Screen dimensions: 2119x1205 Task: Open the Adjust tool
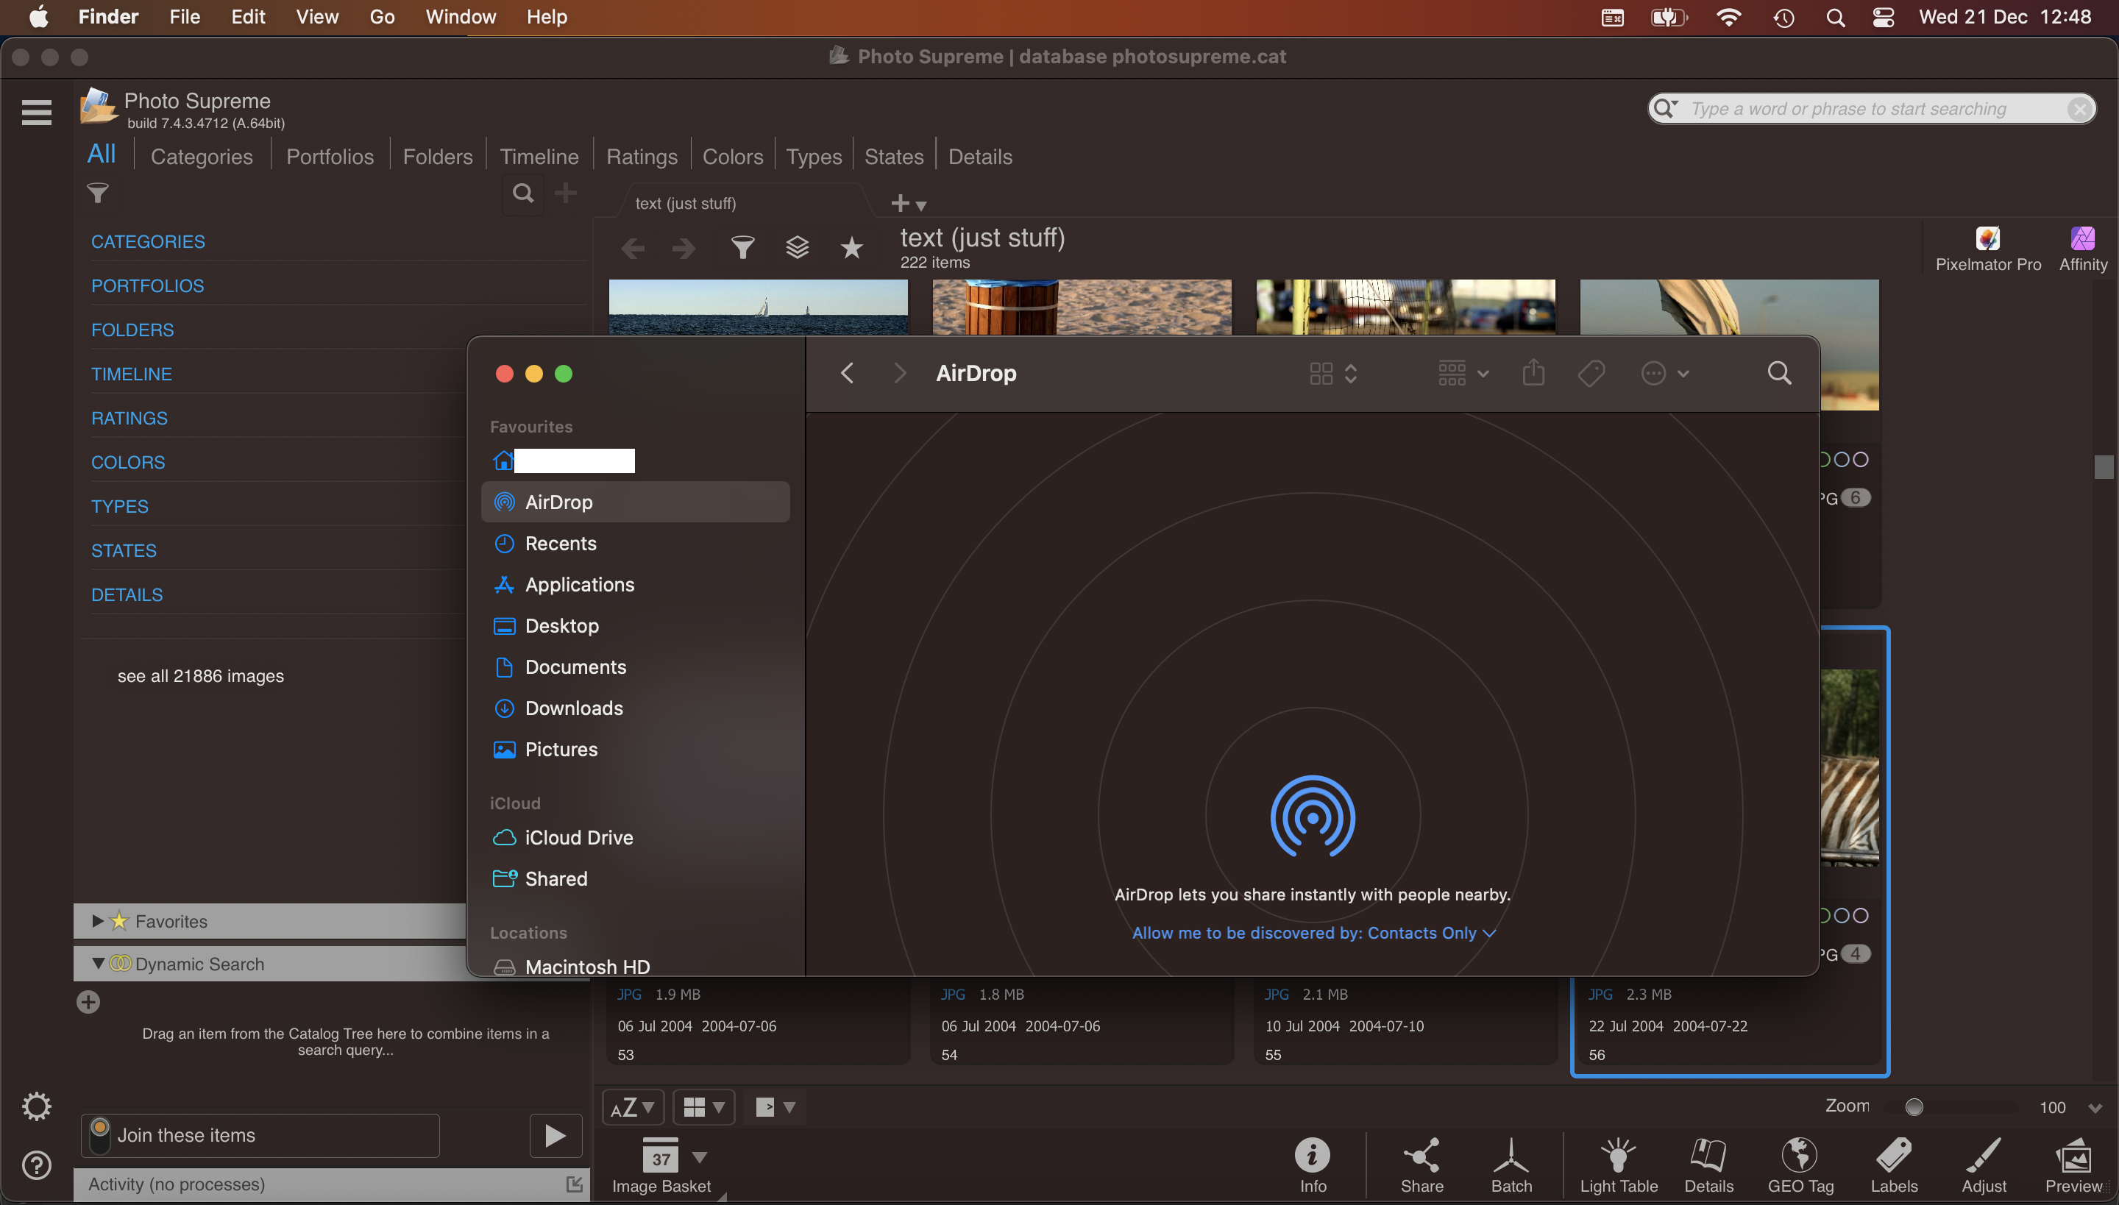(x=1984, y=1165)
